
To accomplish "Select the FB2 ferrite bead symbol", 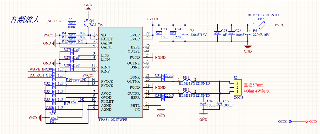I will coord(262,25).
